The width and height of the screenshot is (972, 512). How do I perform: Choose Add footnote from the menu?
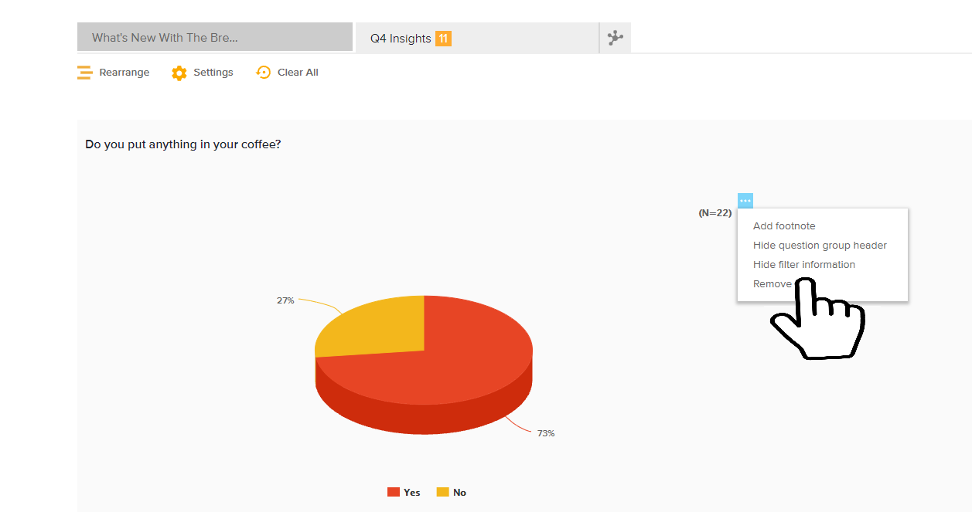click(x=784, y=226)
